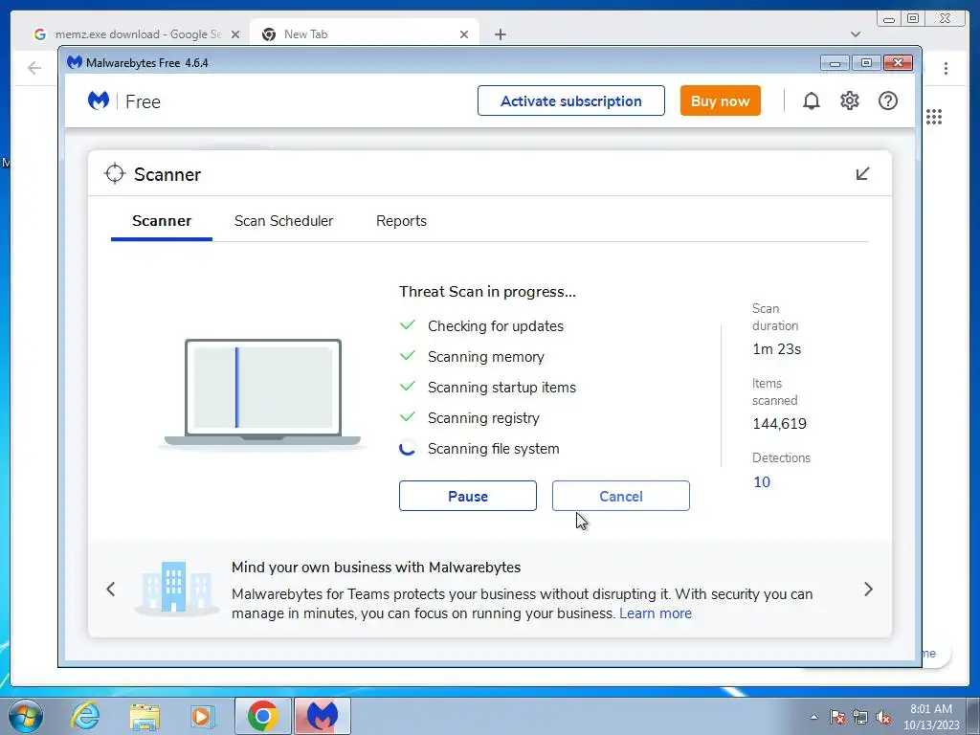Click the 'Checking for updates' text
Screen dimensions: 980x735
495,326
